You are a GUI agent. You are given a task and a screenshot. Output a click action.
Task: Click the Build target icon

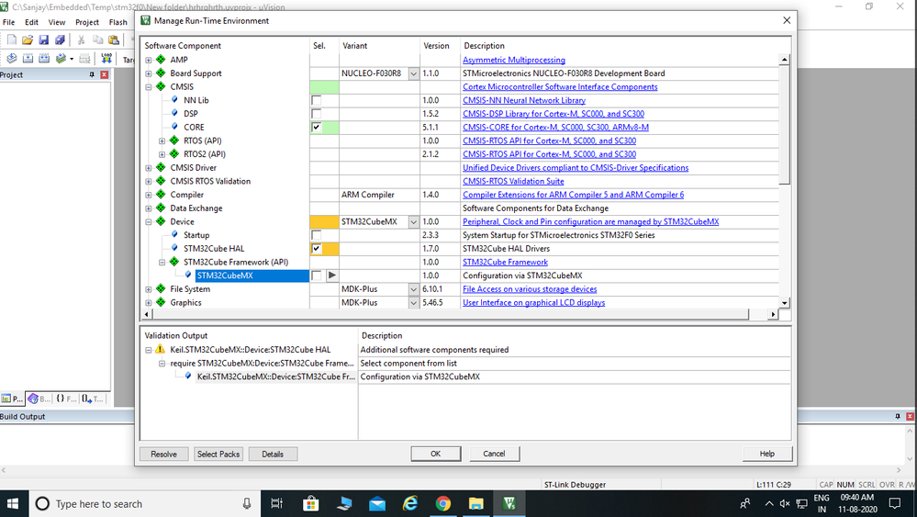point(28,59)
